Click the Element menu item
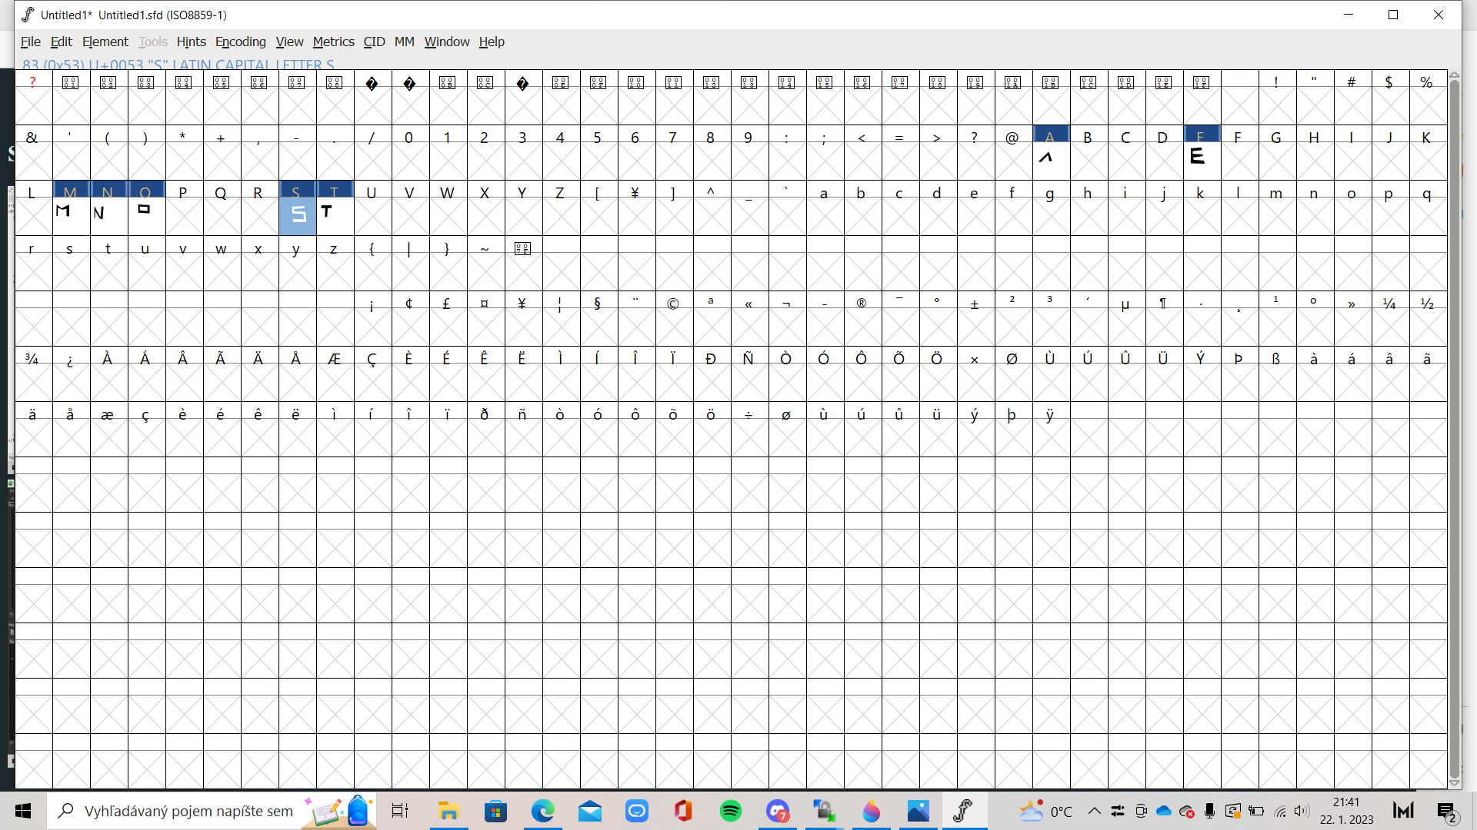 (104, 41)
